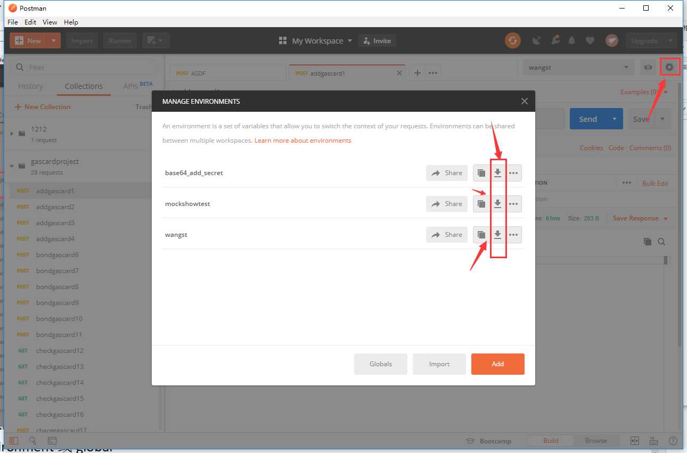The width and height of the screenshot is (687, 453).
Task: Open the My Workspace switcher
Action: click(316, 41)
